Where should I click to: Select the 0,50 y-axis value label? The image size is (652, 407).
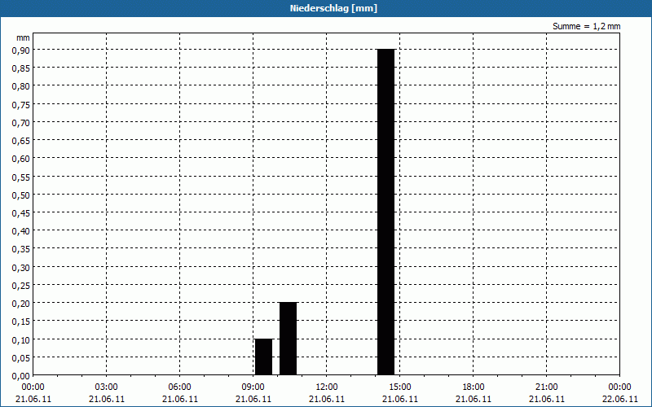click(x=20, y=195)
